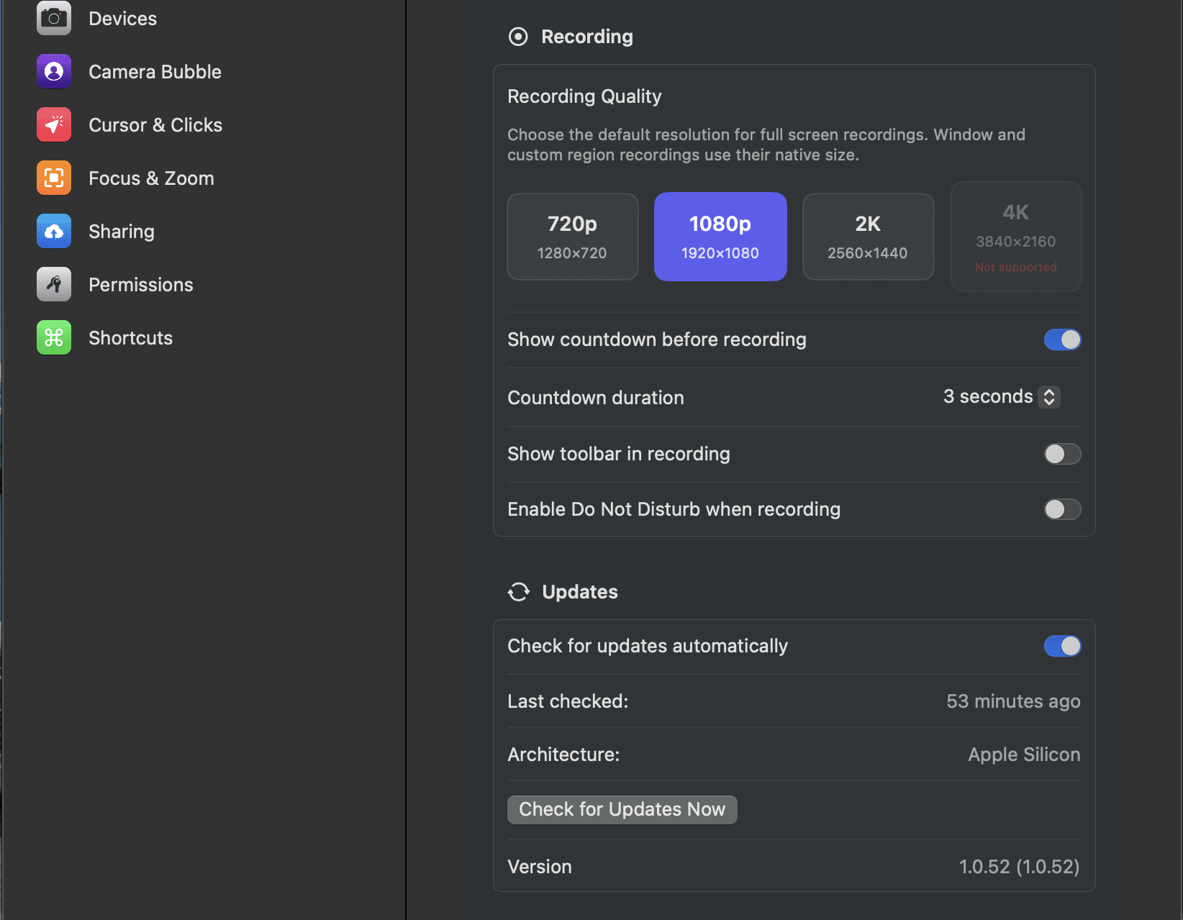This screenshot has width=1183, height=920.
Task: Enable Show toolbar in recording
Action: 1062,454
